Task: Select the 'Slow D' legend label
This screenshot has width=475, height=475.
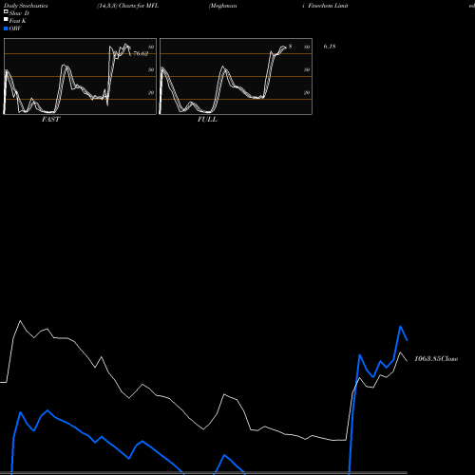Action: 19,13
